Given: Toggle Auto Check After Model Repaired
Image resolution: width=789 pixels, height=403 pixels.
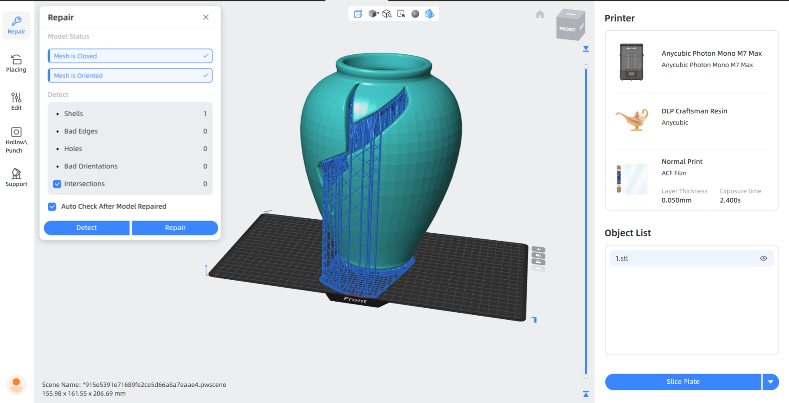Looking at the screenshot, I should pos(52,207).
